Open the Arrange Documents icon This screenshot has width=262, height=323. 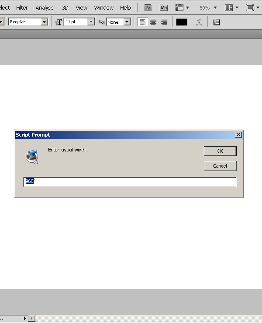point(229,8)
